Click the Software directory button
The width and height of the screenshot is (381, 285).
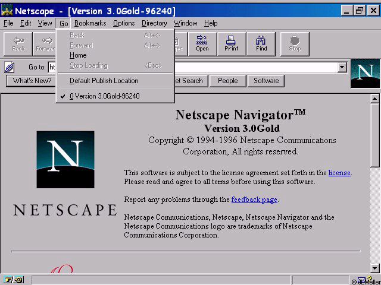coord(266,81)
